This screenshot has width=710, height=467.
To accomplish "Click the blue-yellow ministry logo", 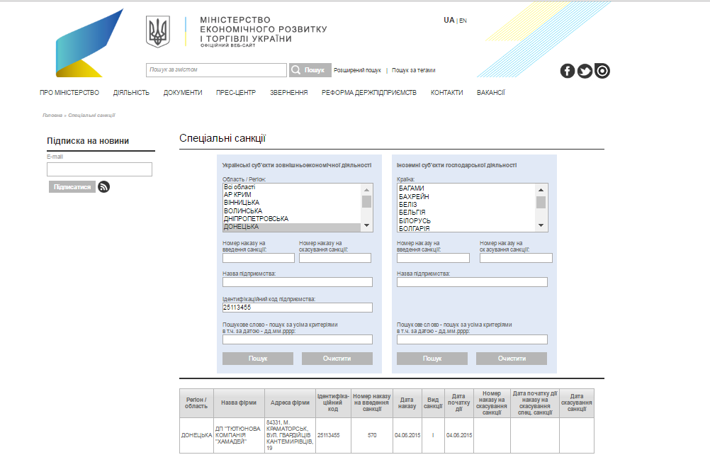I will [89, 43].
